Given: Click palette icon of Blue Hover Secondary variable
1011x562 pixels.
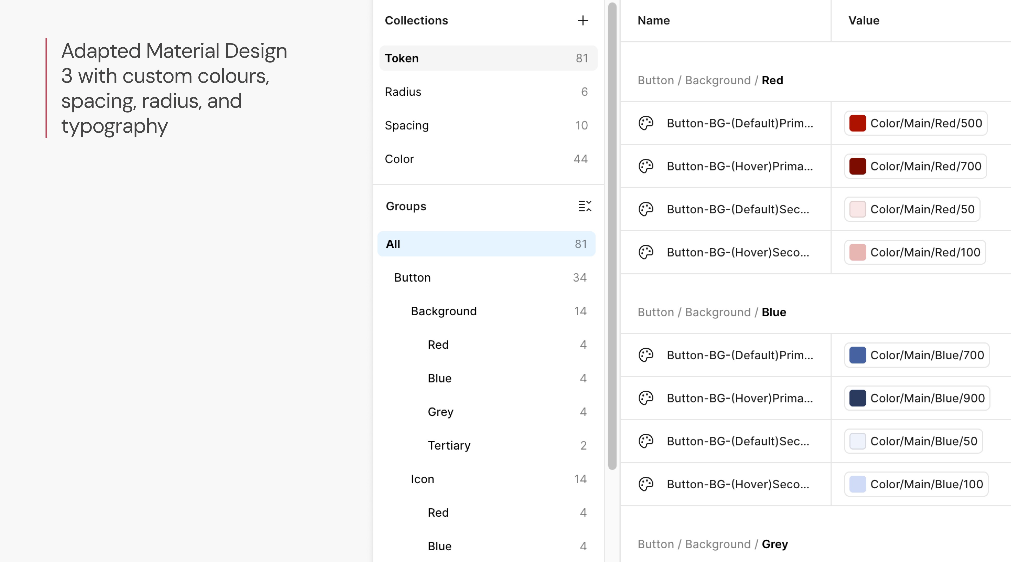Looking at the screenshot, I should coord(646,484).
